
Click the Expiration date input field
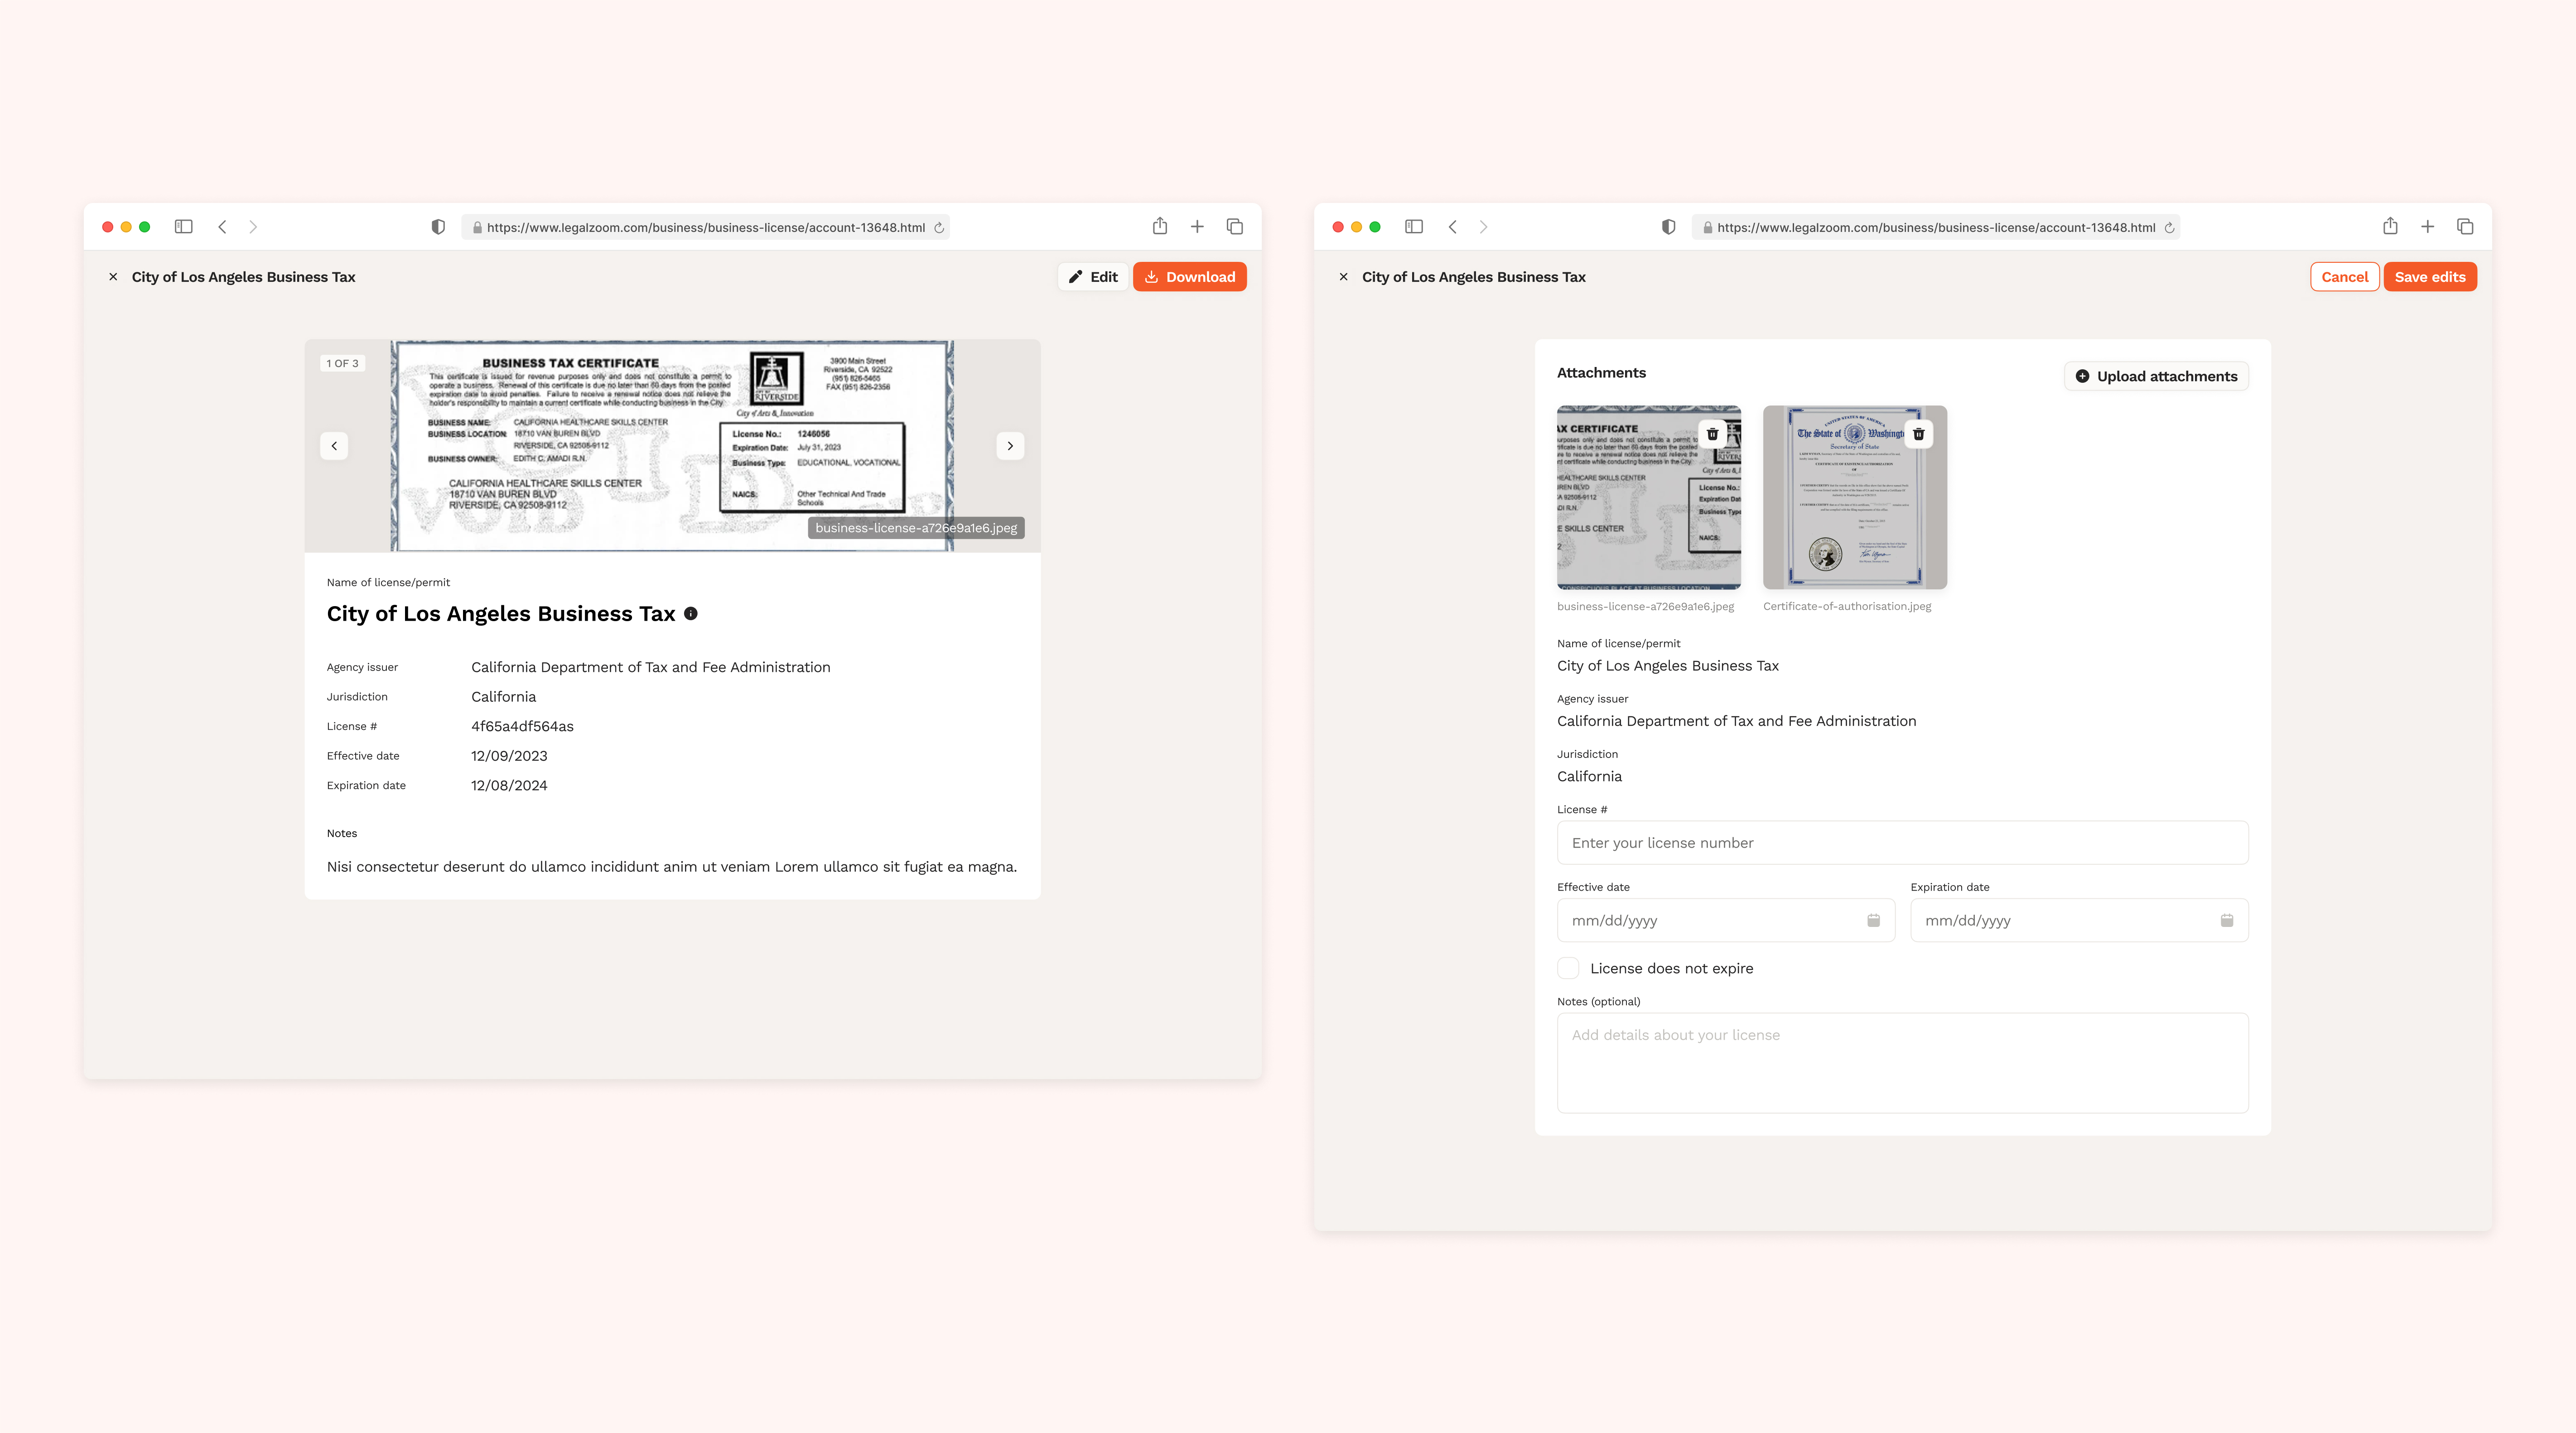[2079, 920]
